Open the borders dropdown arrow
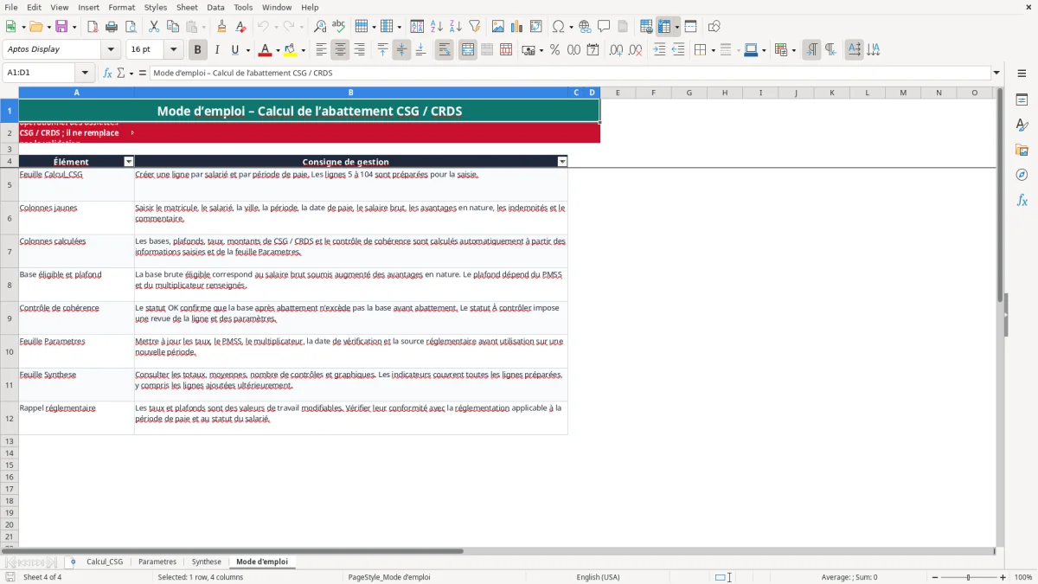Screen dimensions: 1038x584 713,50
